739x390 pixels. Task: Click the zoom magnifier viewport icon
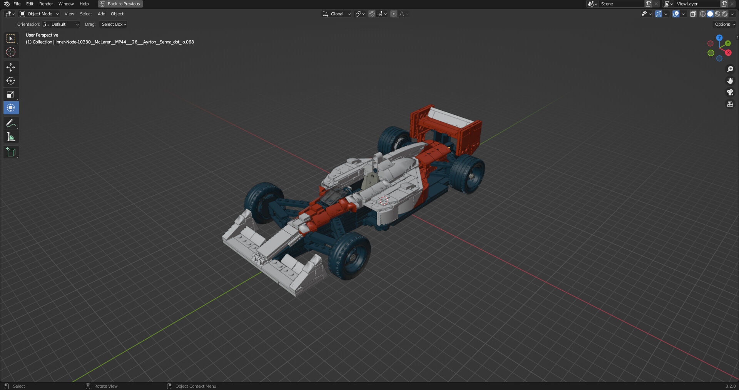pyautogui.click(x=730, y=69)
